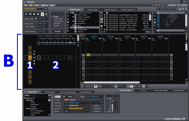Switch to the Master Spectrum tab
Image resolution: width=189 pixels, height=121 pixels.
[x=128, y=10]
